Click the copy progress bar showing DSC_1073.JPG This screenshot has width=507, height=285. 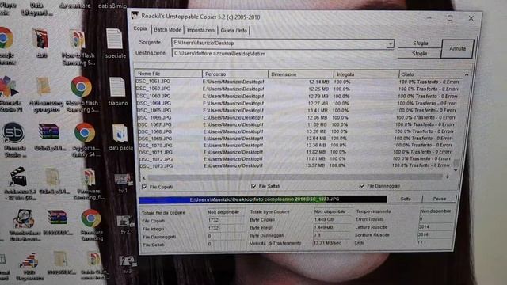click(x=263, y=199)
